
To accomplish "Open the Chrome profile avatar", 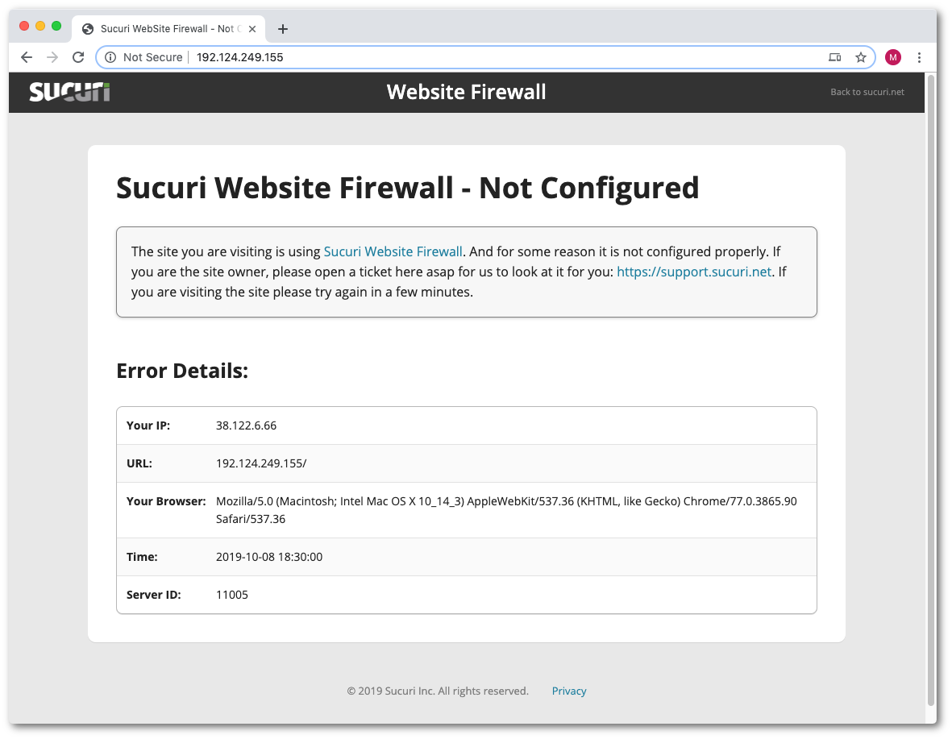I will pyautogui.click(x=892, y=57).
